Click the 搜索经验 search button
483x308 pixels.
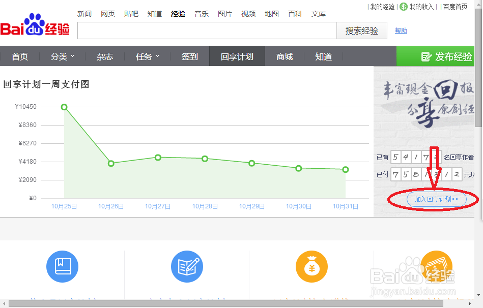click(x=362, y=30)
